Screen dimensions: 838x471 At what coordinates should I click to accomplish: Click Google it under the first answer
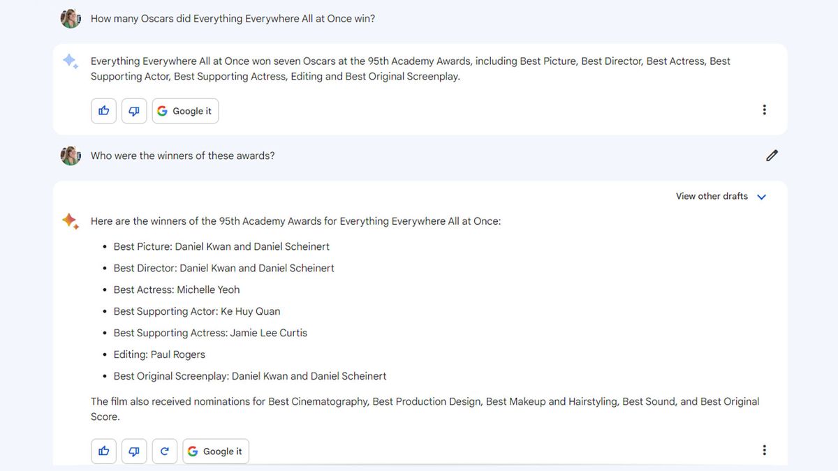(x=185, y=110)
